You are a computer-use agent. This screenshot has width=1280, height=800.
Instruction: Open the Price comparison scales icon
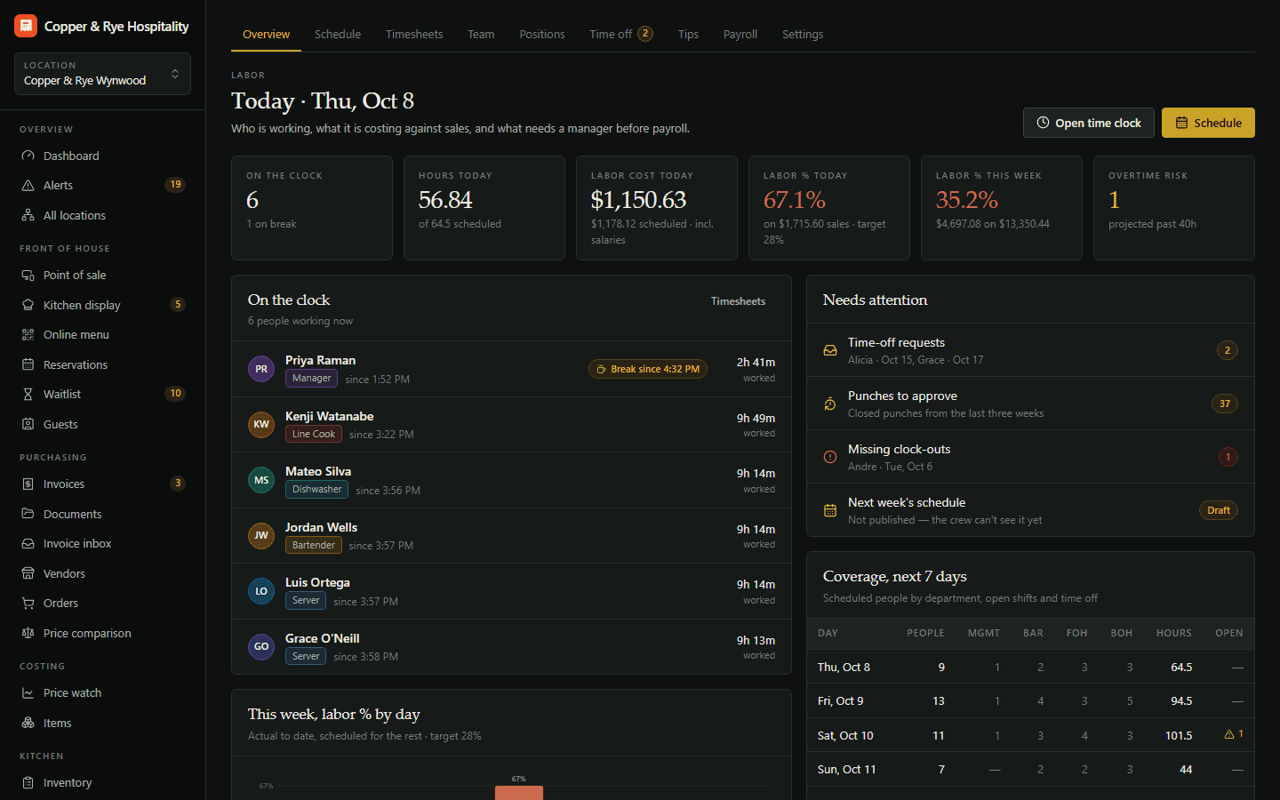coord(28,633)
